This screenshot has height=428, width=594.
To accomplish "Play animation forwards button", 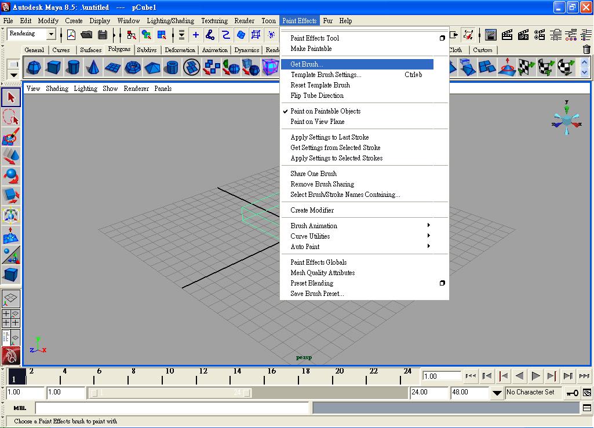I will pos(535,376).
